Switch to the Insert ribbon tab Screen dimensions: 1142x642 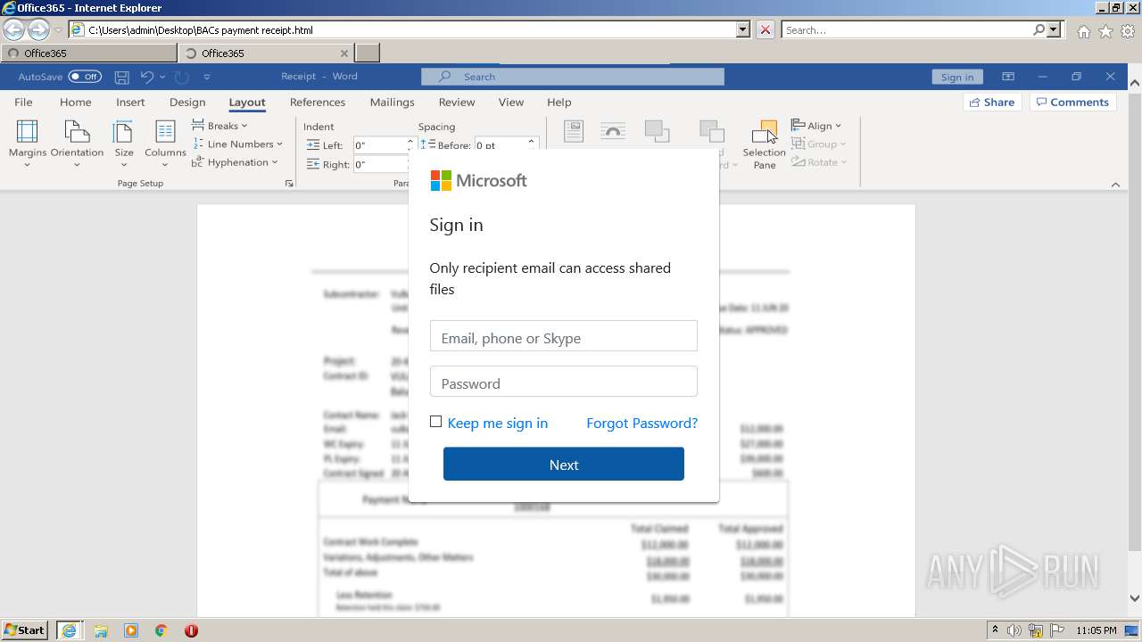point(130,102)
